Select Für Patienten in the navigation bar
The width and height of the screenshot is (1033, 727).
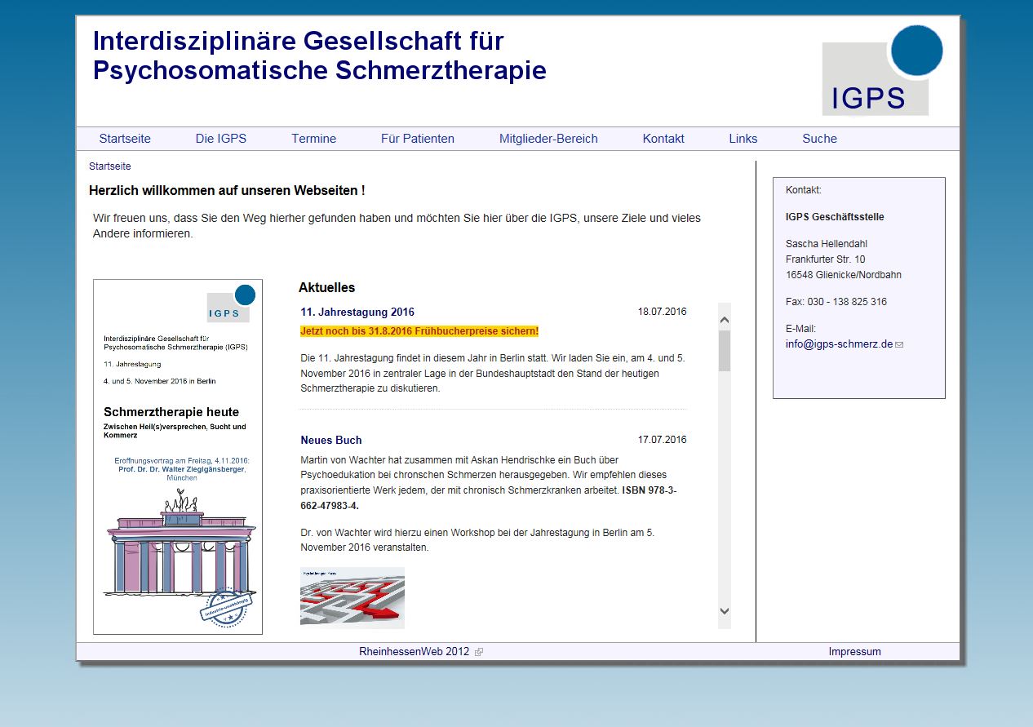click(417, 139)
